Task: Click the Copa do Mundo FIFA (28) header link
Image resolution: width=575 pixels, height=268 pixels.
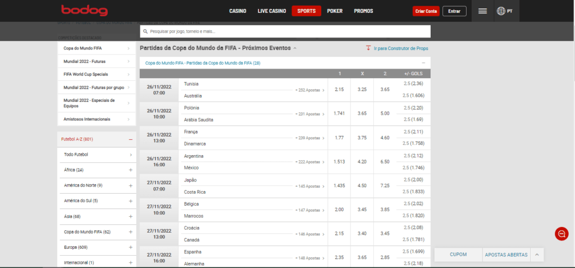Action: 203,63
